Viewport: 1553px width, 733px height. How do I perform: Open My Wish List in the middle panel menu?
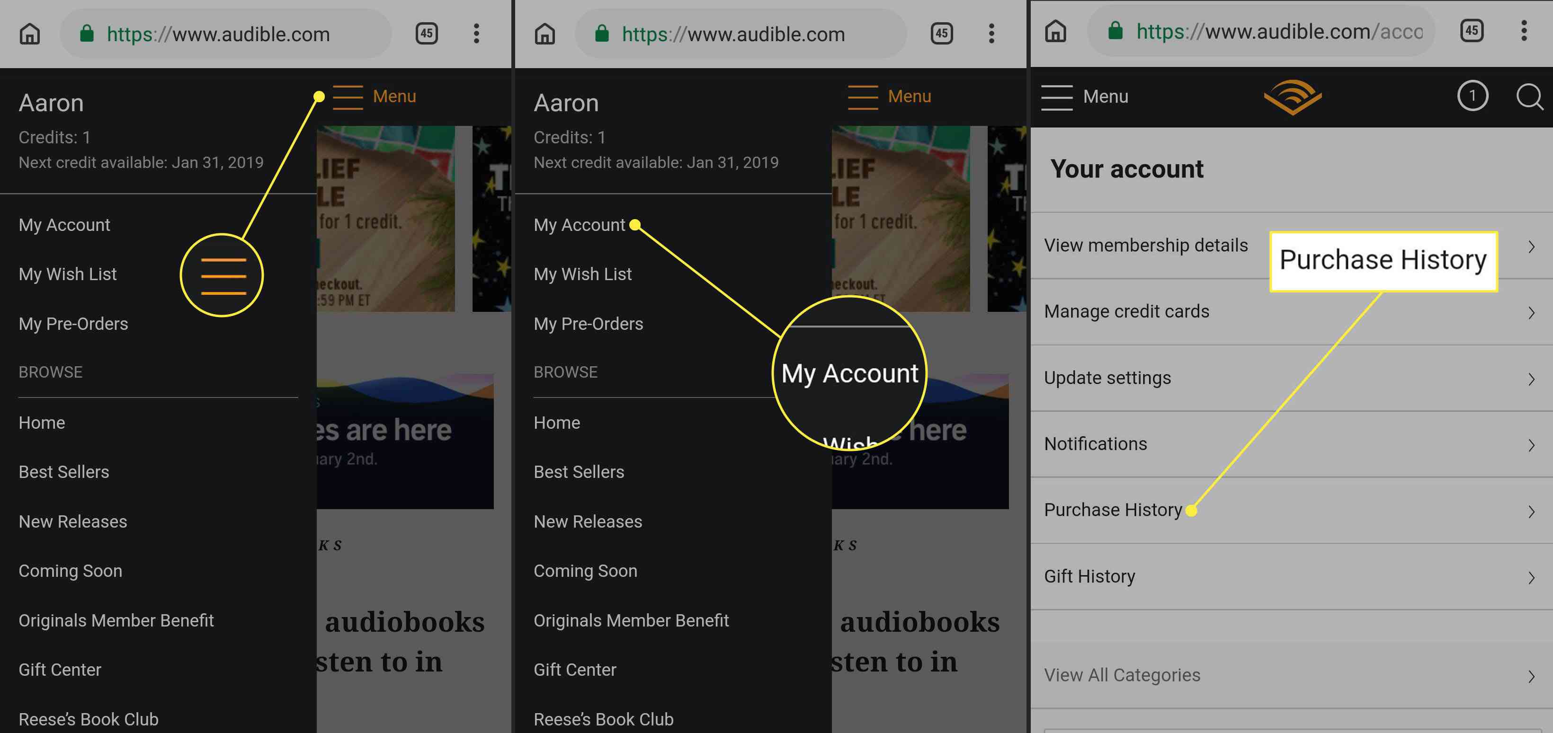coord(582,274)
